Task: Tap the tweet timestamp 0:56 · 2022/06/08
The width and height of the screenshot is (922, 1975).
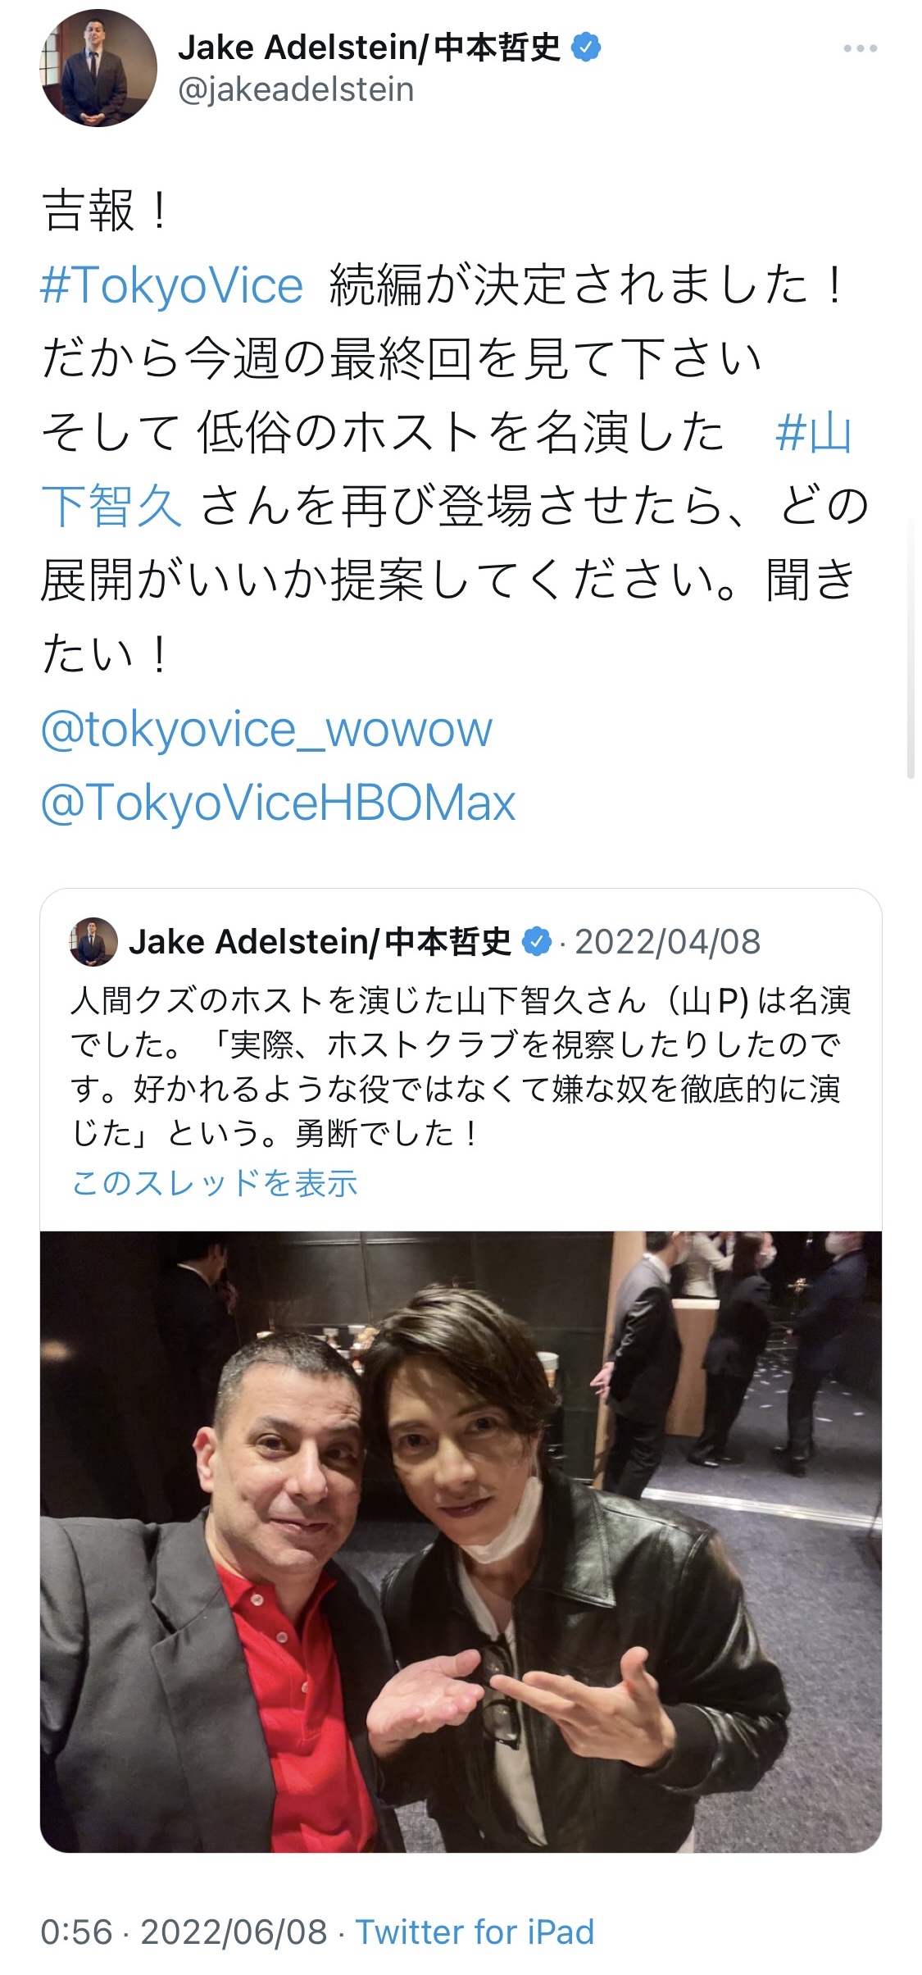Action: tap(184, 1932)
